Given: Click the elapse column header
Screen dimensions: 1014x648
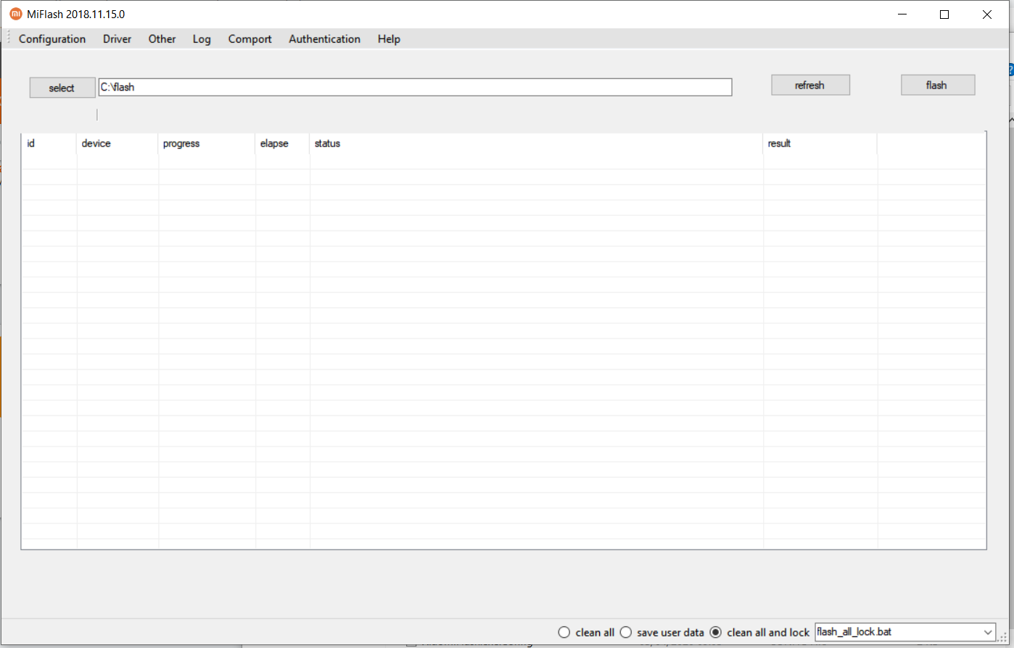Looking at the screenshot, I should click(x=282, y=144).
